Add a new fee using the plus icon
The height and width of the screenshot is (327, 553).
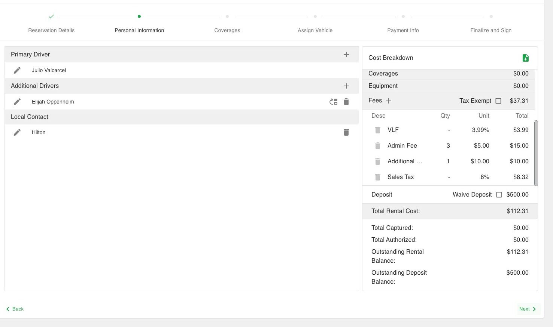tap(389, 101)
